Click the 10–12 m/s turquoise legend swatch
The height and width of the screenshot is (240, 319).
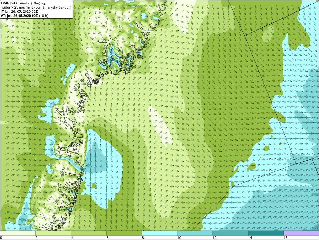(x=195, y=233)
